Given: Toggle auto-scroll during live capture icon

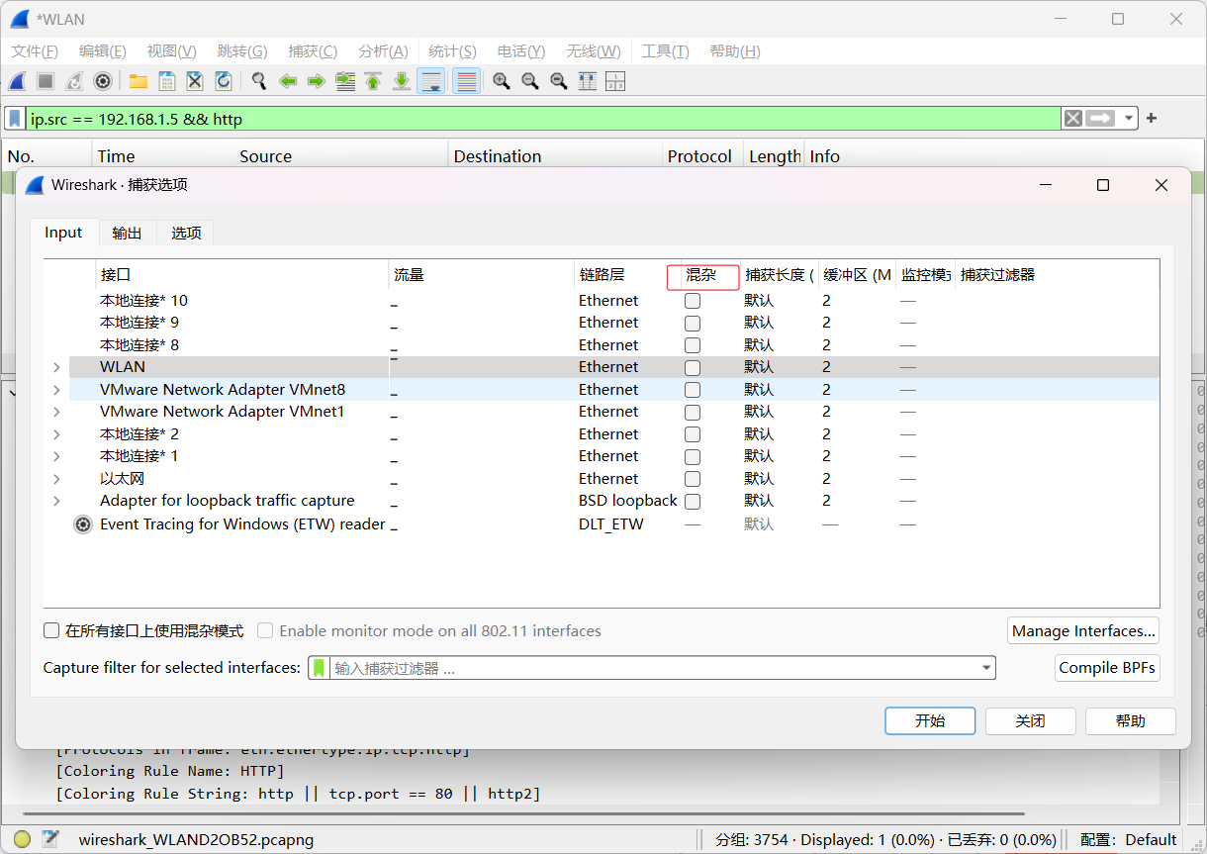Looking at the screenshot, I should point(430,81).
